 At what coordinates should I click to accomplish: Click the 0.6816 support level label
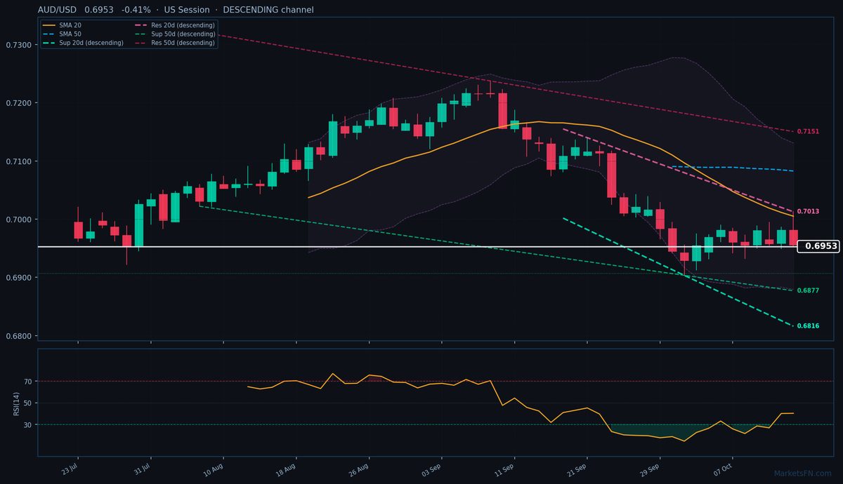[808, 326]
